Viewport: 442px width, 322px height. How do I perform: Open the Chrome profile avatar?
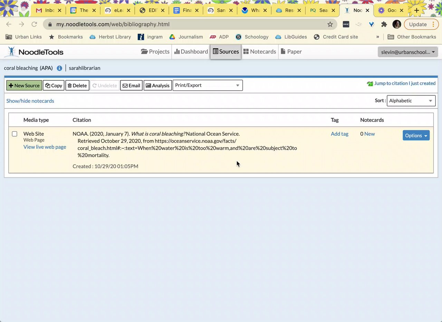click(x=397, y=25)
